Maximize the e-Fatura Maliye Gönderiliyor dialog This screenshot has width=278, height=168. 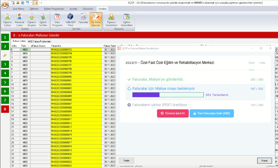click(261, 48)
